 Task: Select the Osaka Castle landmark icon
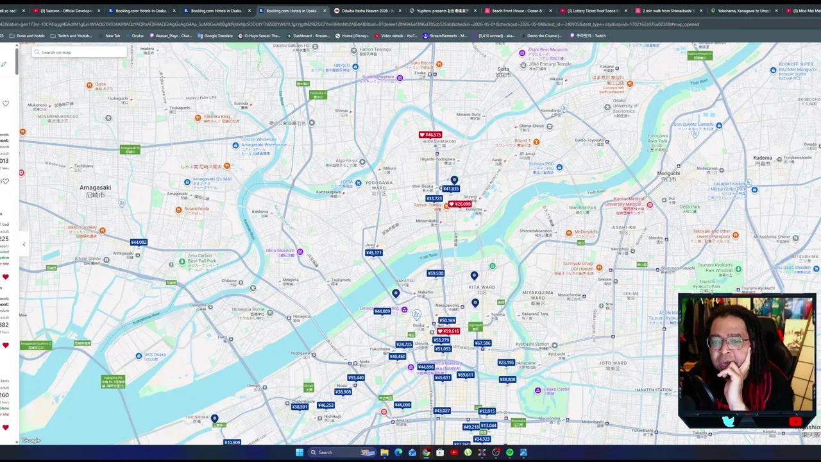(538, 390)
